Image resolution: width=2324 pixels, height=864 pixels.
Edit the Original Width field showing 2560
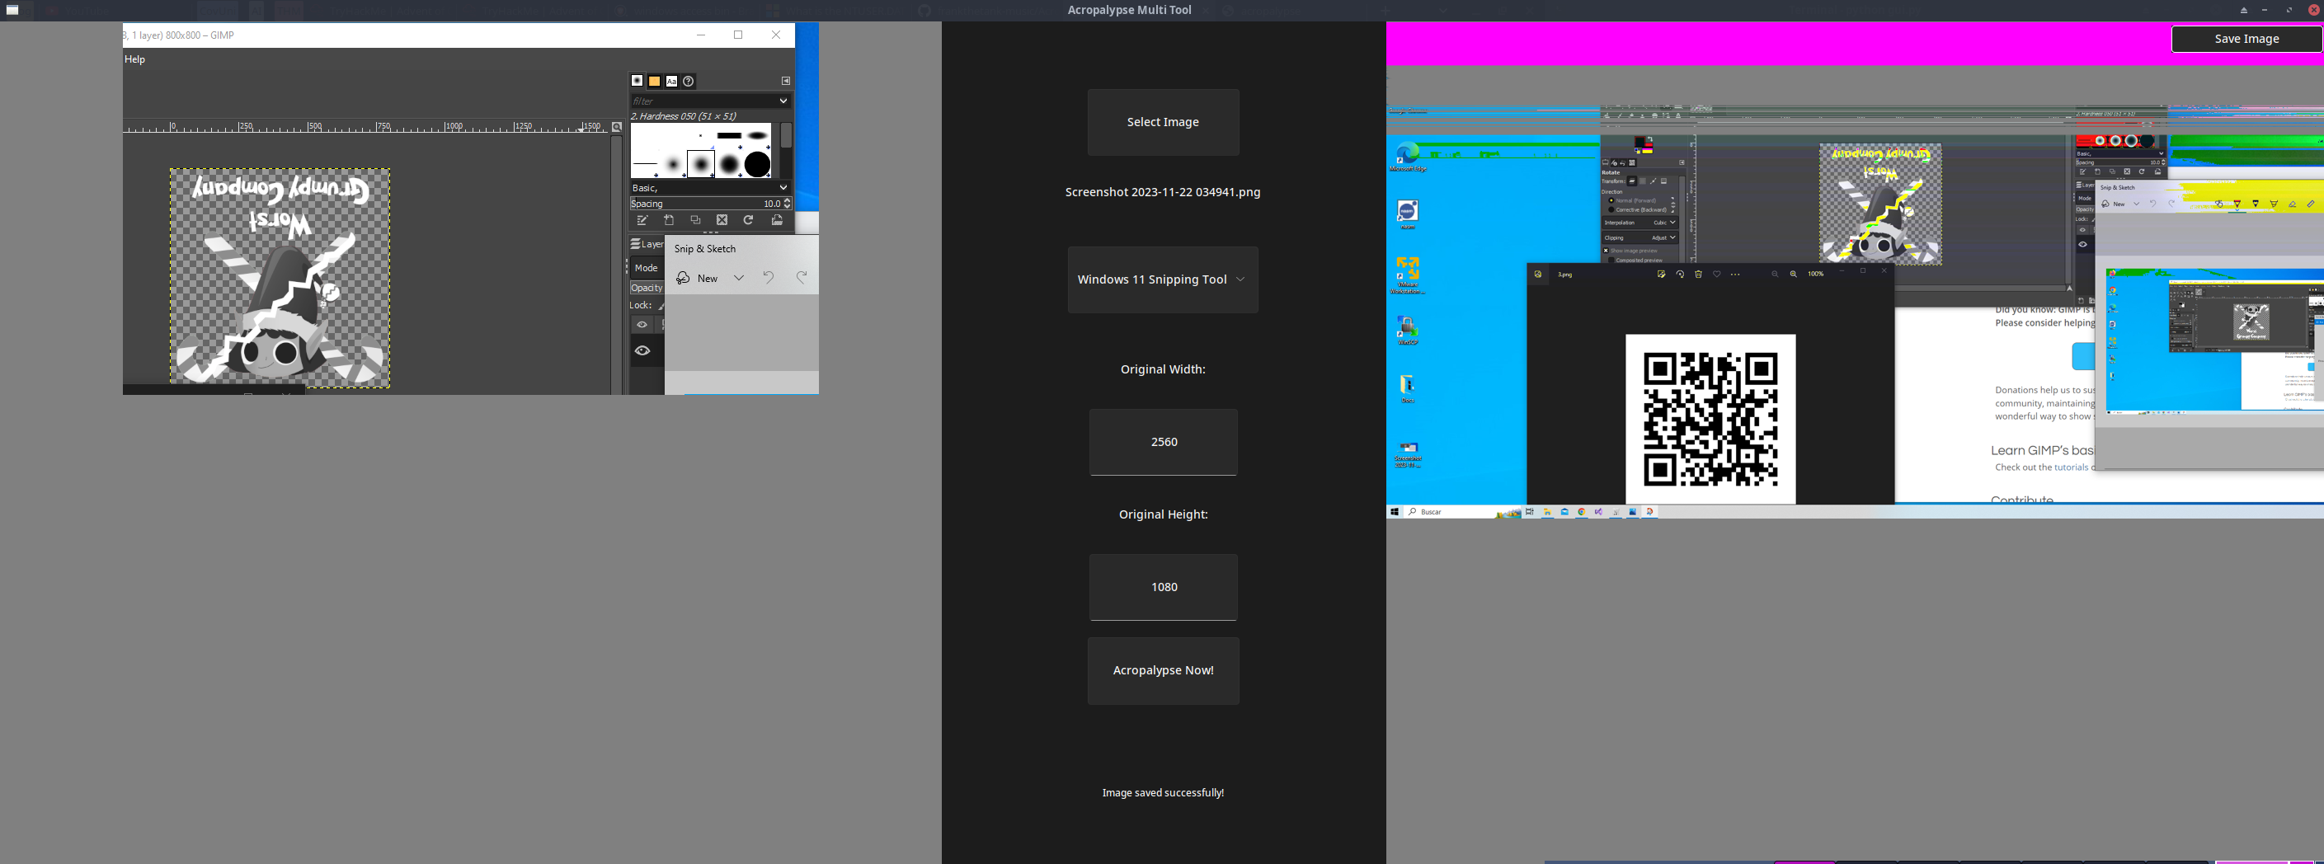click(x=1163, y=442)
